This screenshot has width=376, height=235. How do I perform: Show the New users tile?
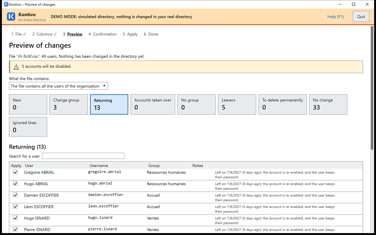(x=28, y=104)
